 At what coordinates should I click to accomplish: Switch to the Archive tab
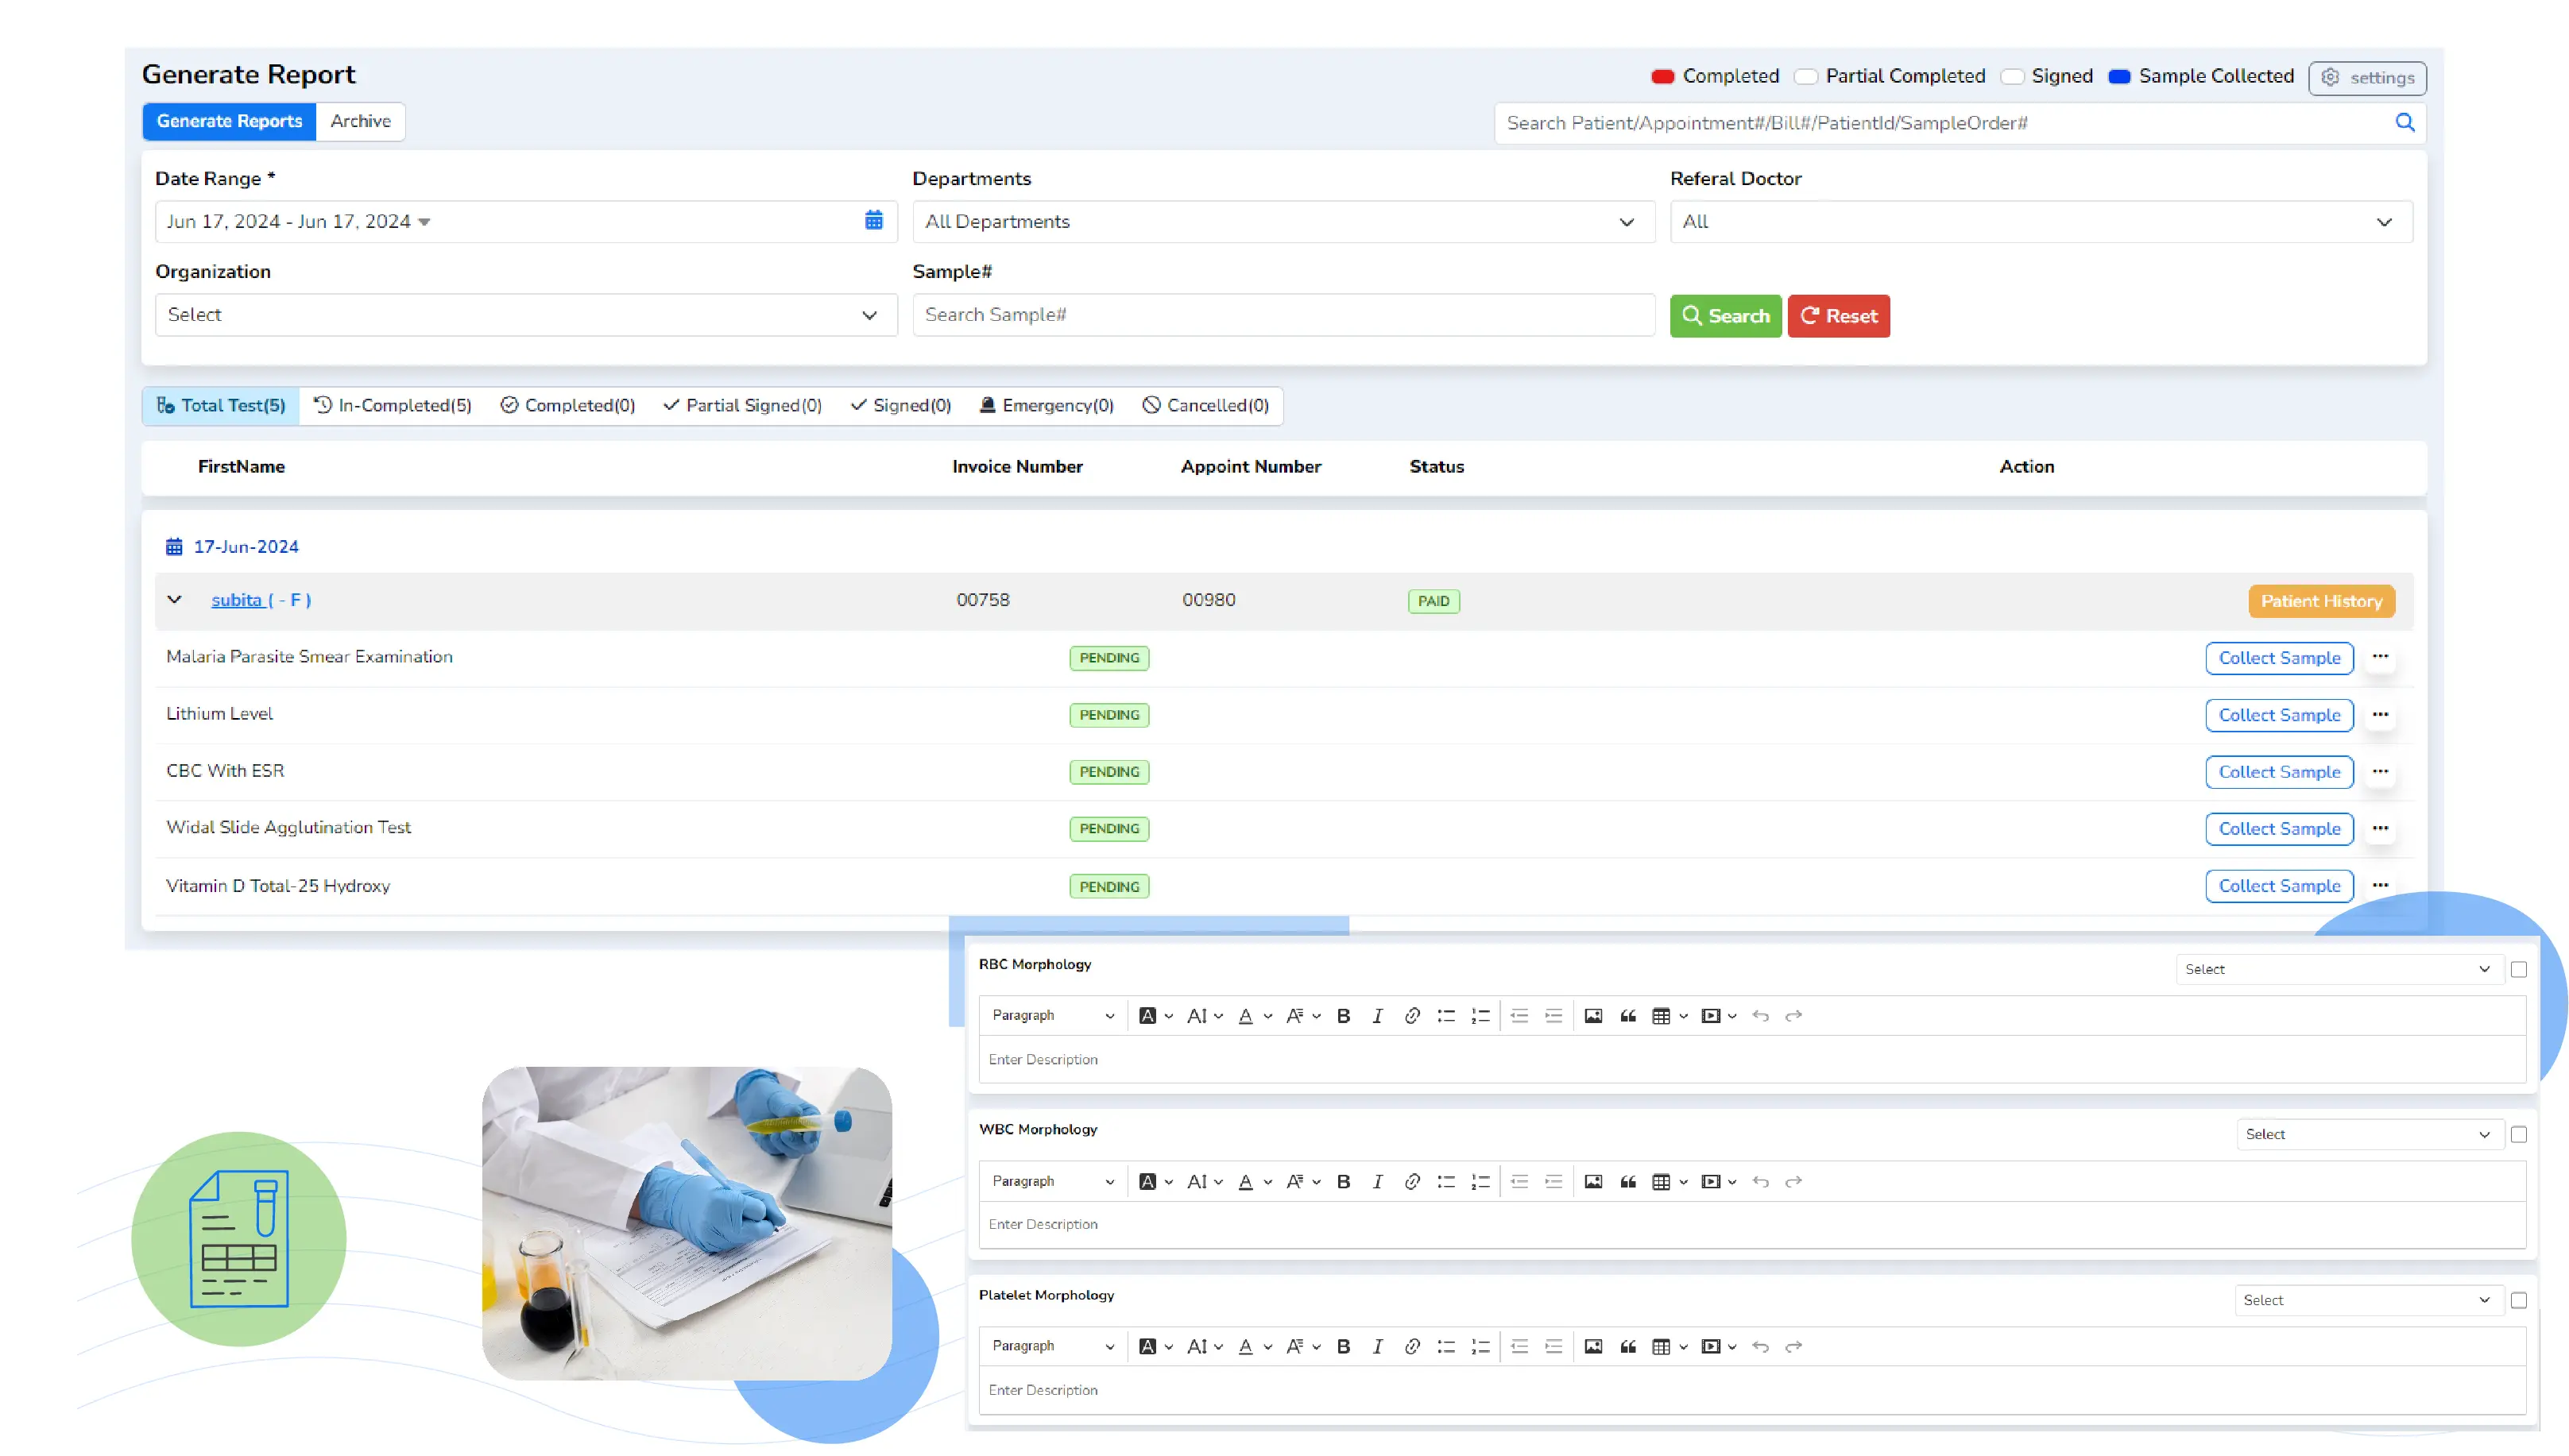click(x=360, y=121)
